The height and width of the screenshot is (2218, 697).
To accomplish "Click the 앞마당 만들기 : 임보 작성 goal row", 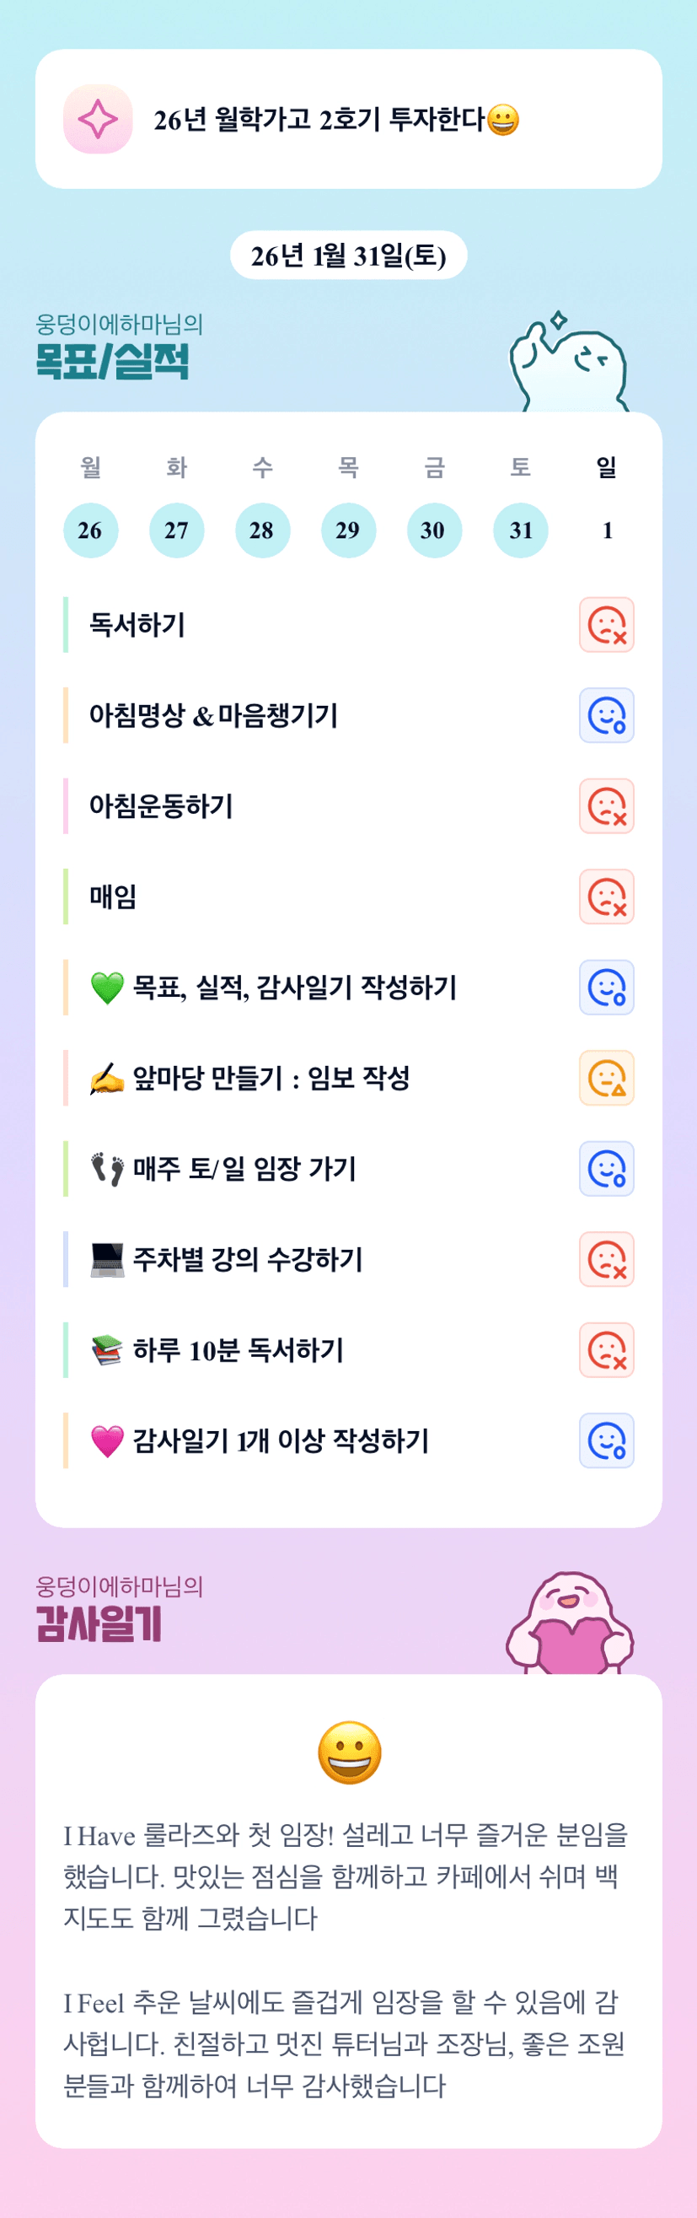I will [271, 1078].
